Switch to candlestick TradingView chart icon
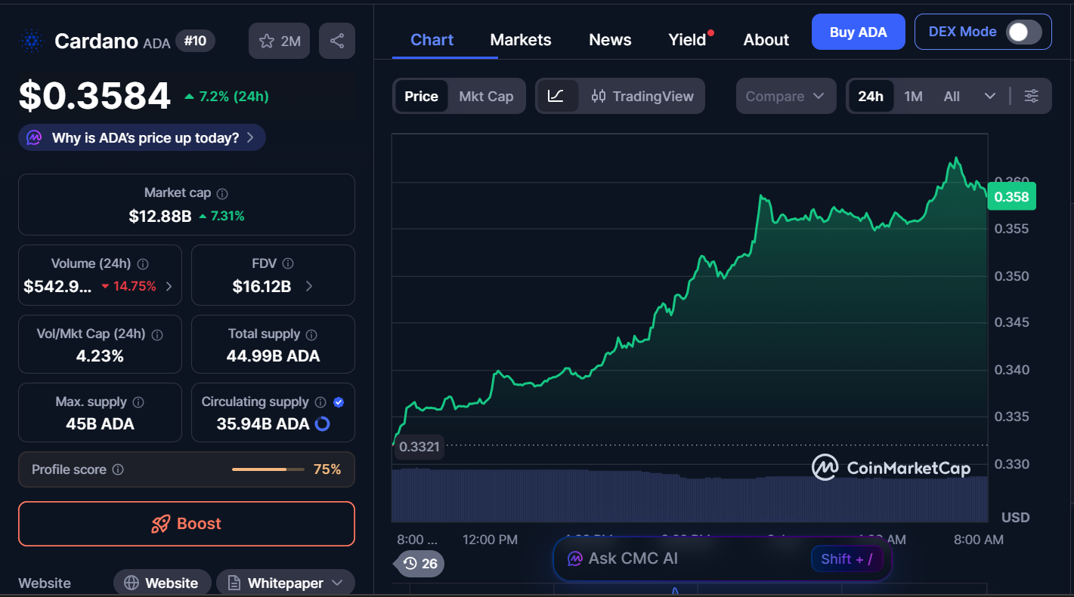1074x597 pixels. click(x=598, y=96)
